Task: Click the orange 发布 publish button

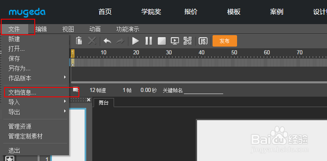Action: 224,41
